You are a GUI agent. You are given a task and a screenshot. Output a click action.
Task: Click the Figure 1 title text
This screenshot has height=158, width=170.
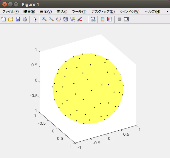click(30, 4)
